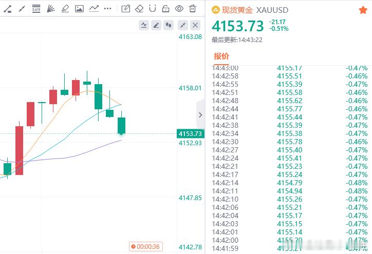372x254 pixels.
Task: Collapse the quote panel chevron arrow
Action: pyautogui.click(x=200, y=115)
